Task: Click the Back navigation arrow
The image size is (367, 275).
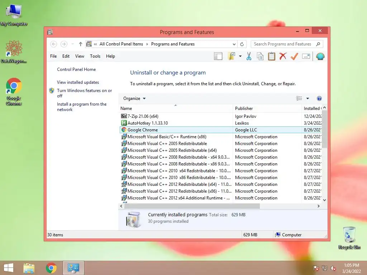Action: (54, 44)
